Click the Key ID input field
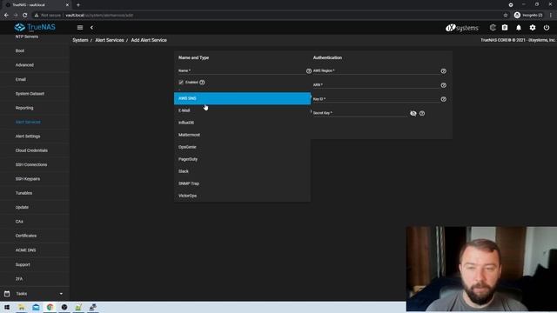This screenshot has width=557, height=313. 376,99
